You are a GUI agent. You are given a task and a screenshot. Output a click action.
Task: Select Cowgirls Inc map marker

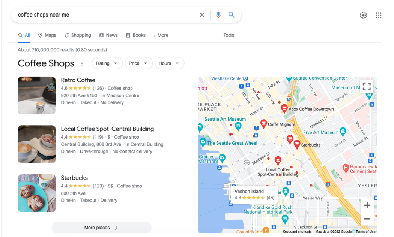pos(266,230)
